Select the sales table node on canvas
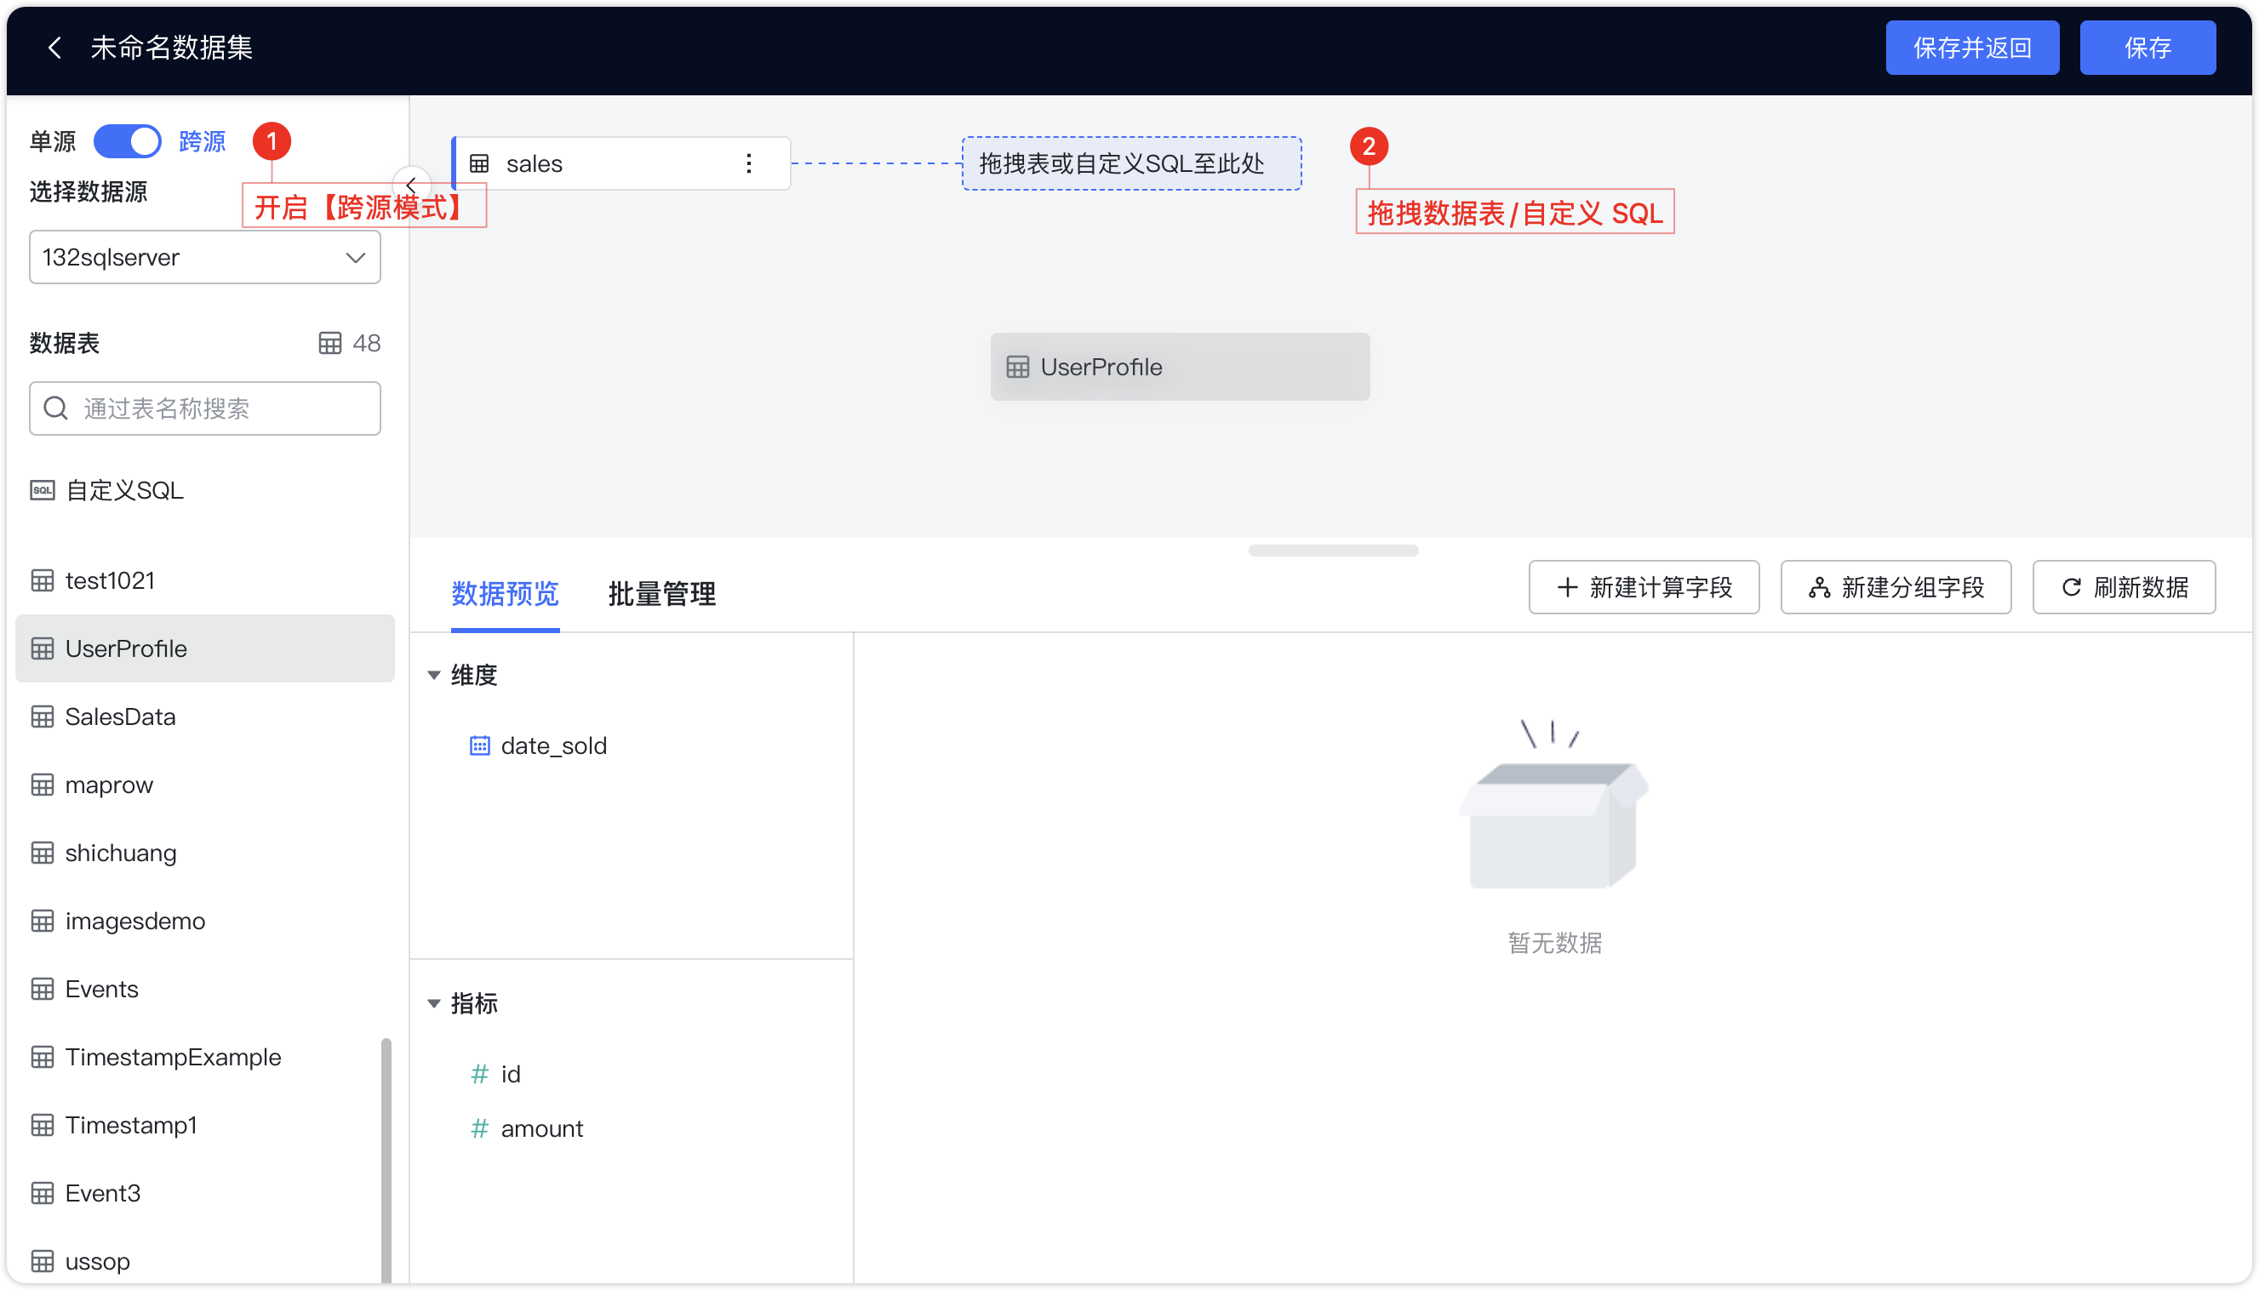Image resolution: width=2259 pixels, height=1290 pixels. pyautogui.click(x=621, y=164)
